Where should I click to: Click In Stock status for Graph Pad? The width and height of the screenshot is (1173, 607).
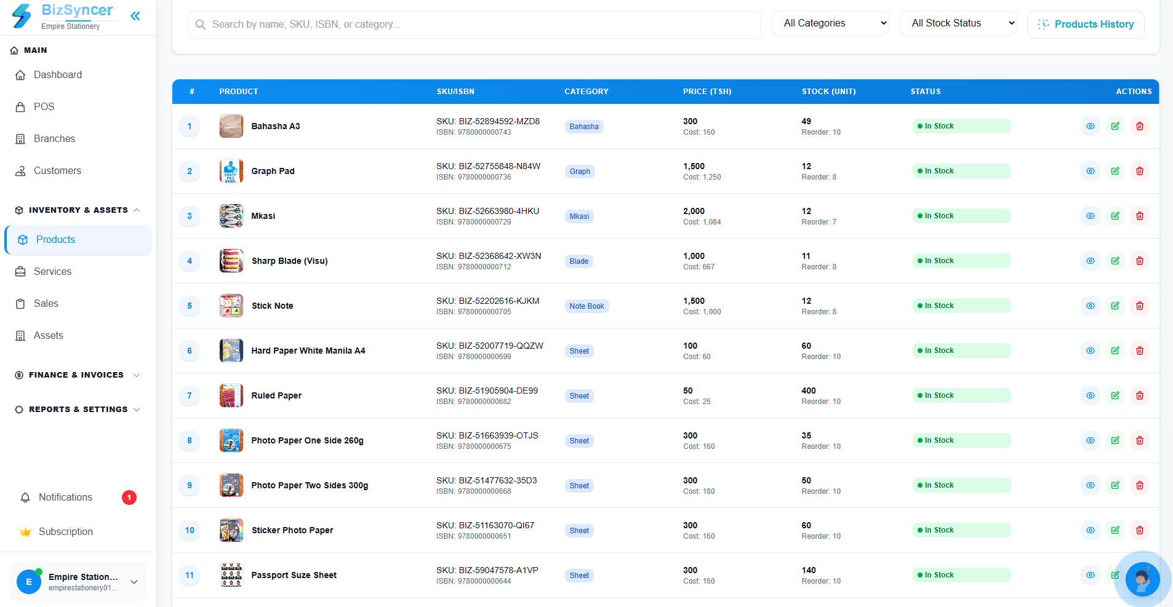point(961,171)
